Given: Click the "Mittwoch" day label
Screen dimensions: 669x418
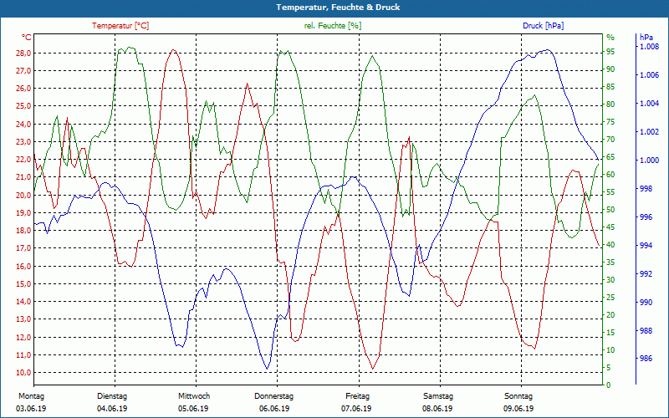Looking at the screenshot, I should click(x=194, y=396).
